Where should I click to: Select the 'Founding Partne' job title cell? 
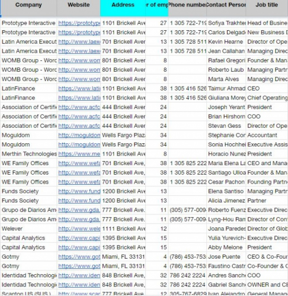coord(267,182)
